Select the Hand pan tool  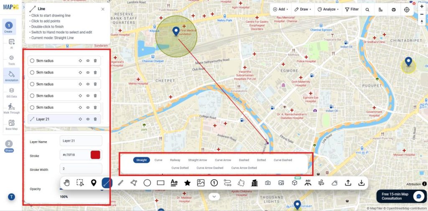pyautogui.click(x=66, y=183)
